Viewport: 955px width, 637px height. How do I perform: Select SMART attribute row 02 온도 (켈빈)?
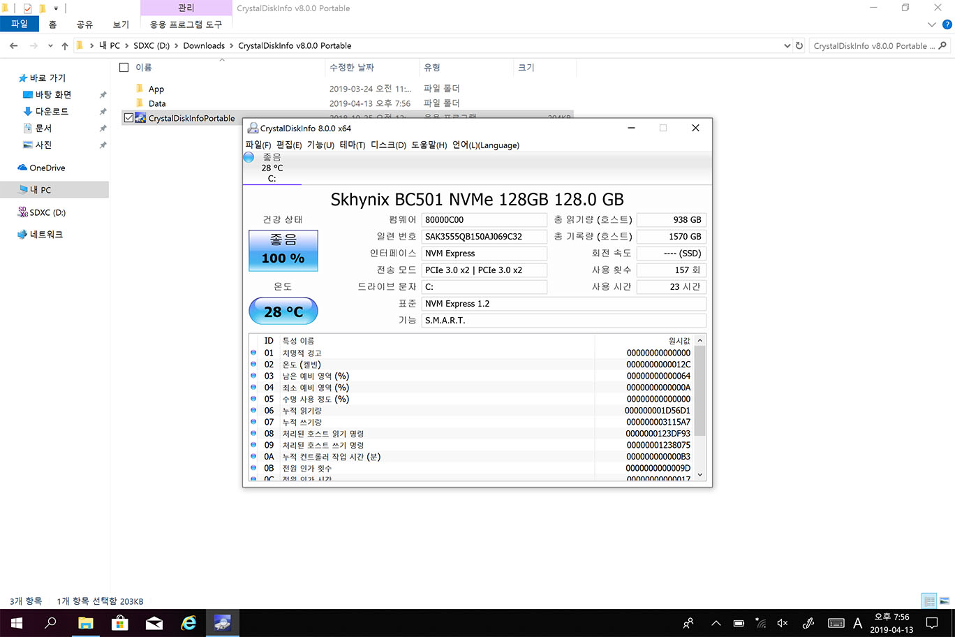(x=471, y=364)
